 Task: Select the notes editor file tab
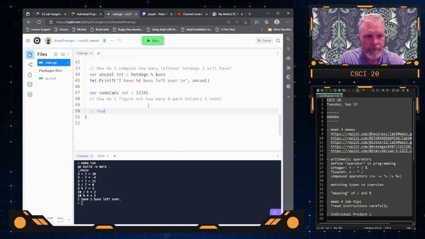[330, 96]
